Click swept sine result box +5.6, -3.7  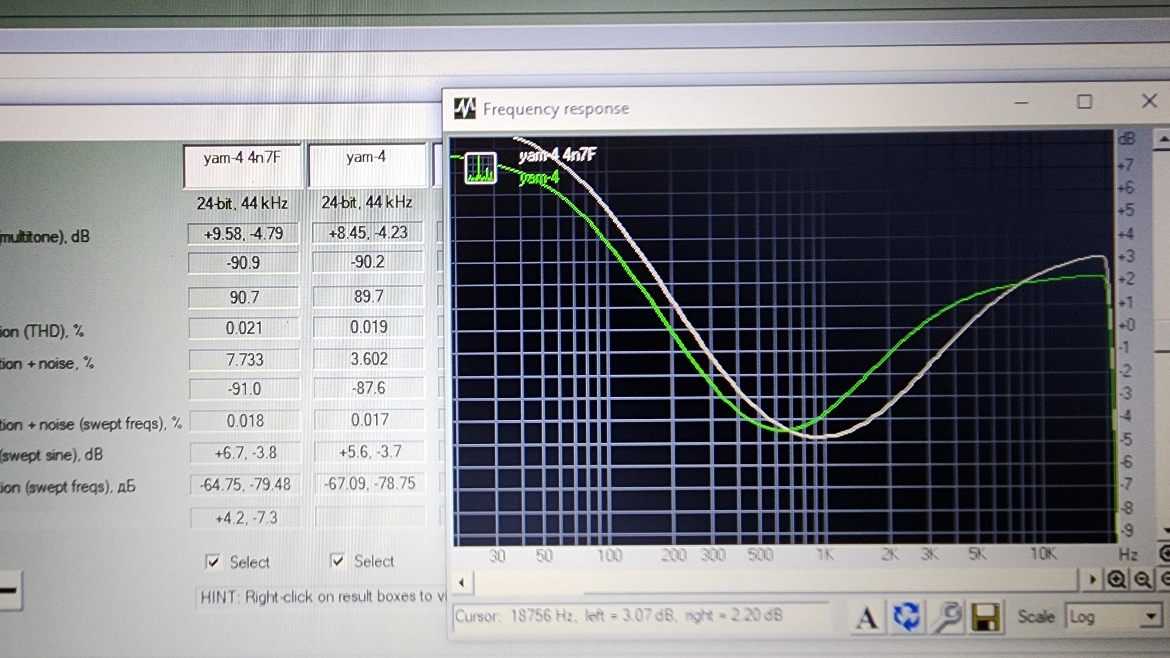coord(370,452)
